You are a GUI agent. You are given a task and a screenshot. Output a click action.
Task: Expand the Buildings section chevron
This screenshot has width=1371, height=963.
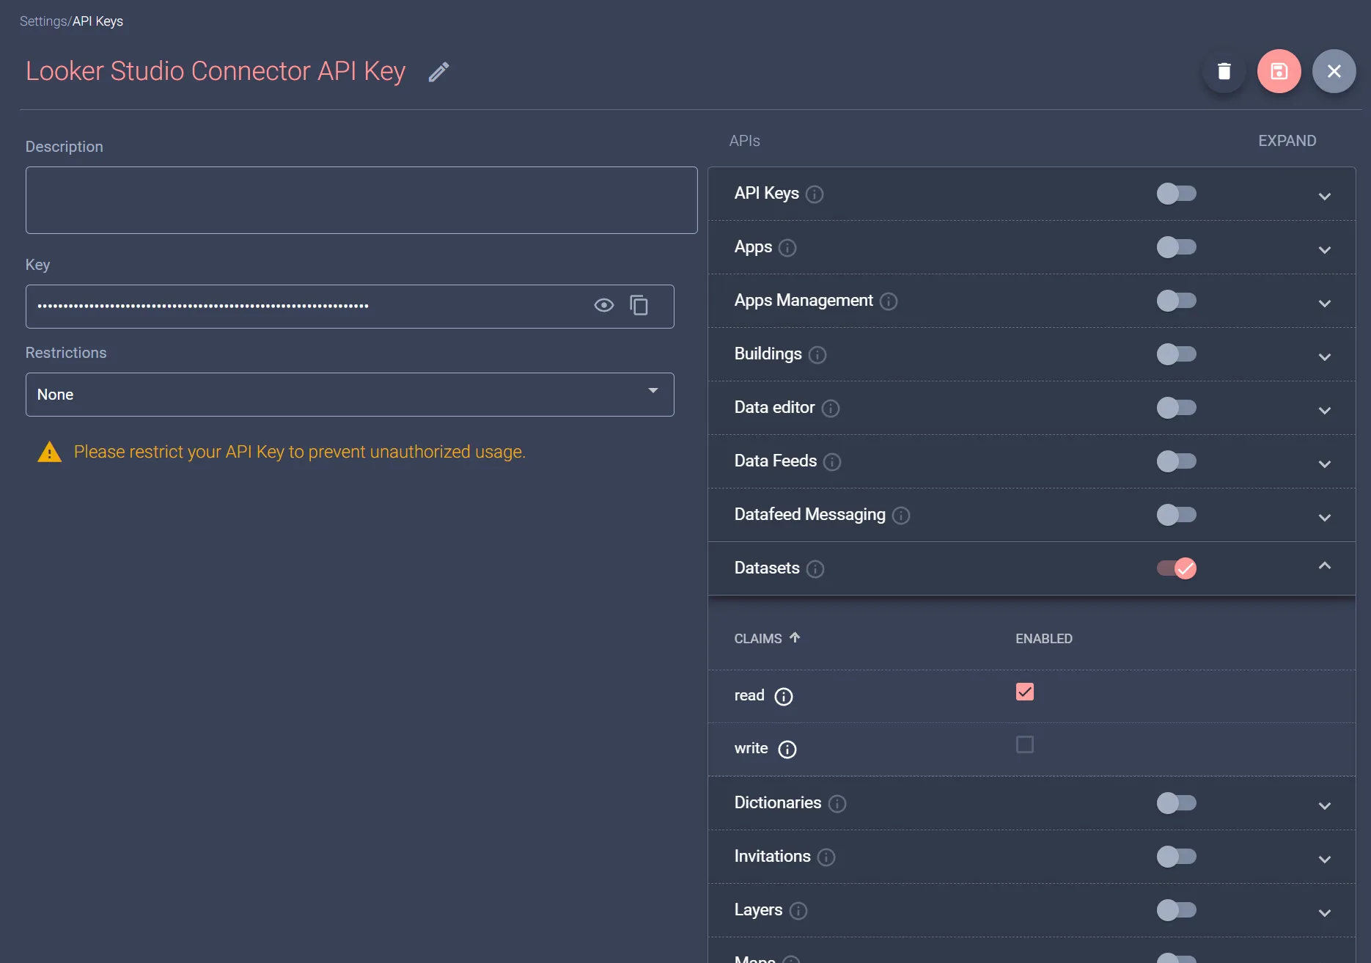tap(1324, 356)
